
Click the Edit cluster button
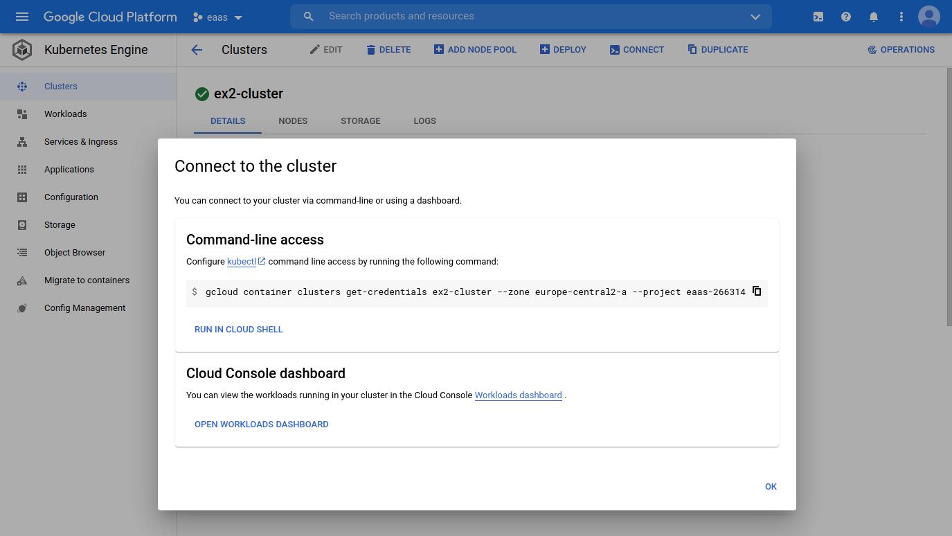tap(326, 50)
